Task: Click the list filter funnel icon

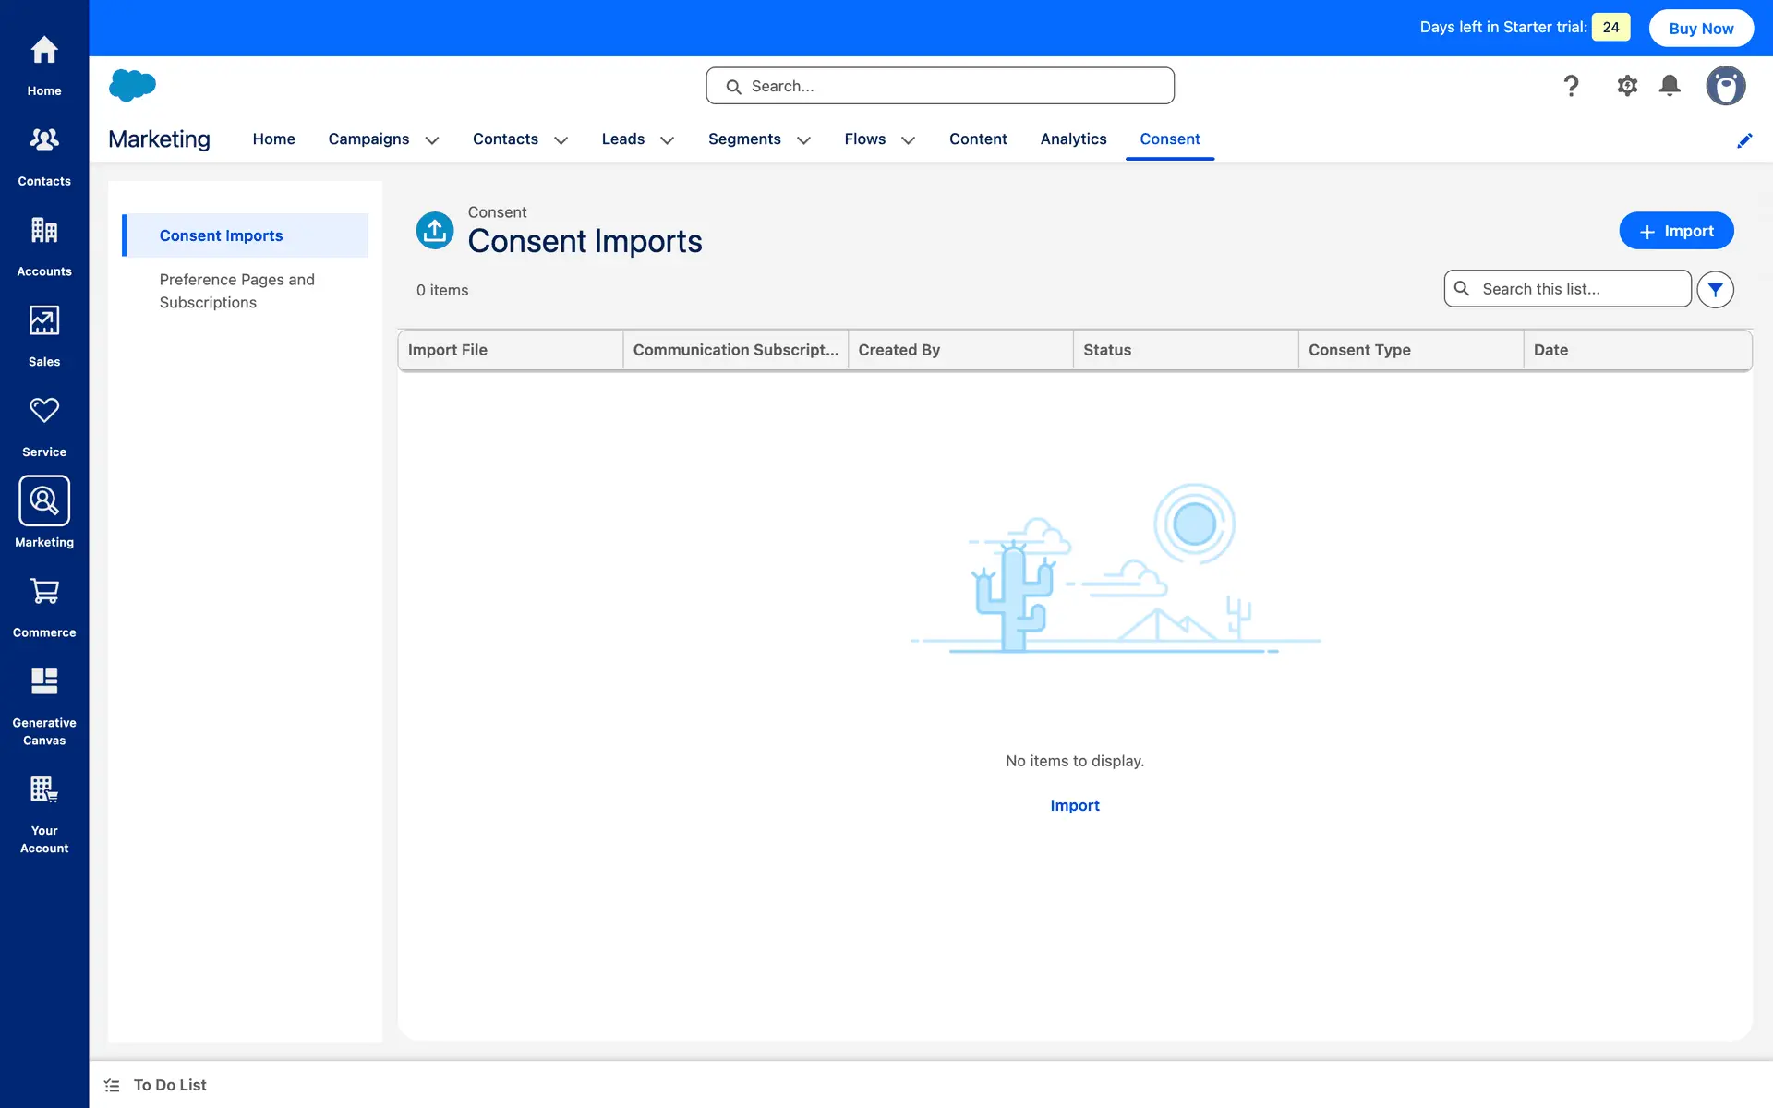Action: click(x=1715, y=290)
